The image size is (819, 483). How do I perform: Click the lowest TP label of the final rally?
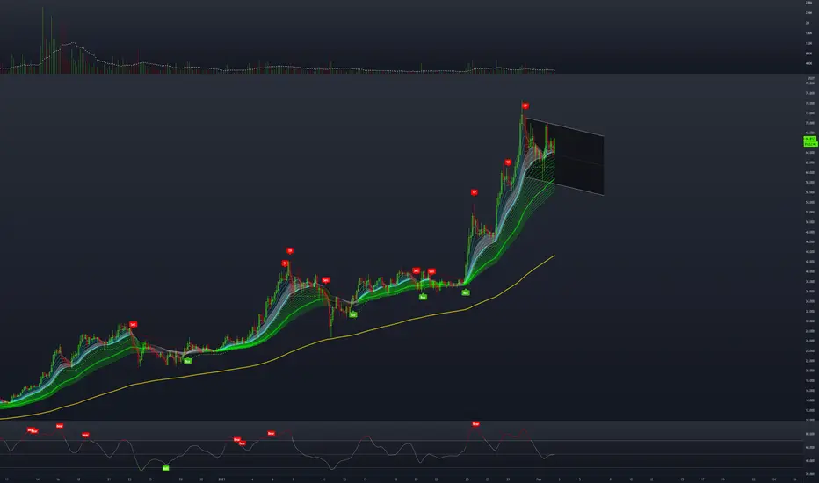[x=475, y=192]
